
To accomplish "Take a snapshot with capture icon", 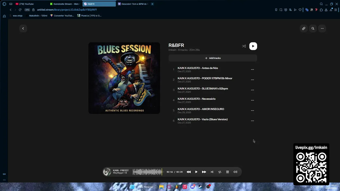I will pos(281,10).
